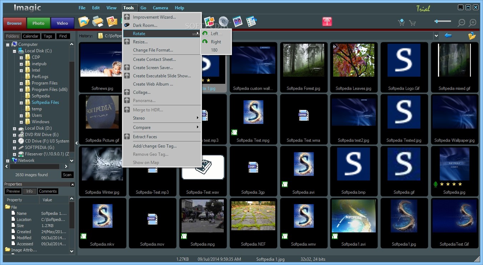Open the File menu
The height and width of the screenshot is (265, 483).
[x=82, y=8]
